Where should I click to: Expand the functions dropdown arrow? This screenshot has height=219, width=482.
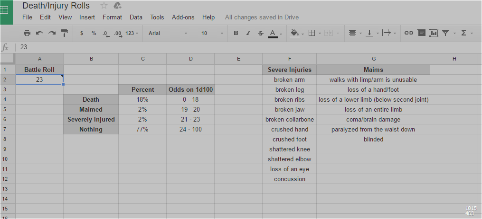pos(472,34)
